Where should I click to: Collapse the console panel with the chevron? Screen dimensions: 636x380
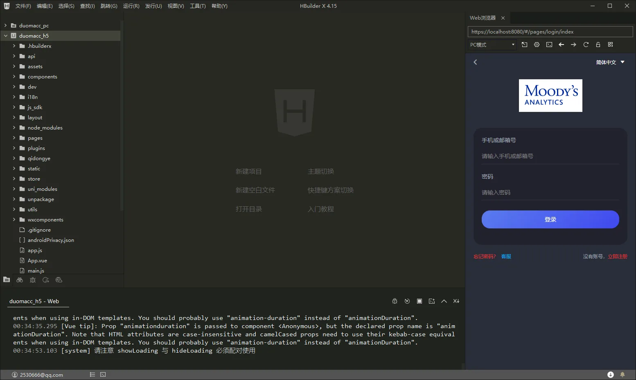point(444,301)
